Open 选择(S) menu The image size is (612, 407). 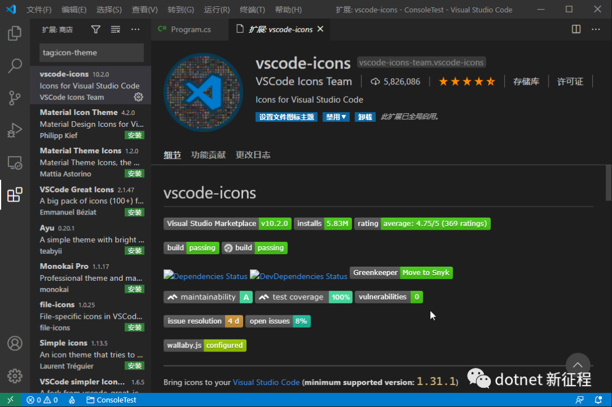109,10
